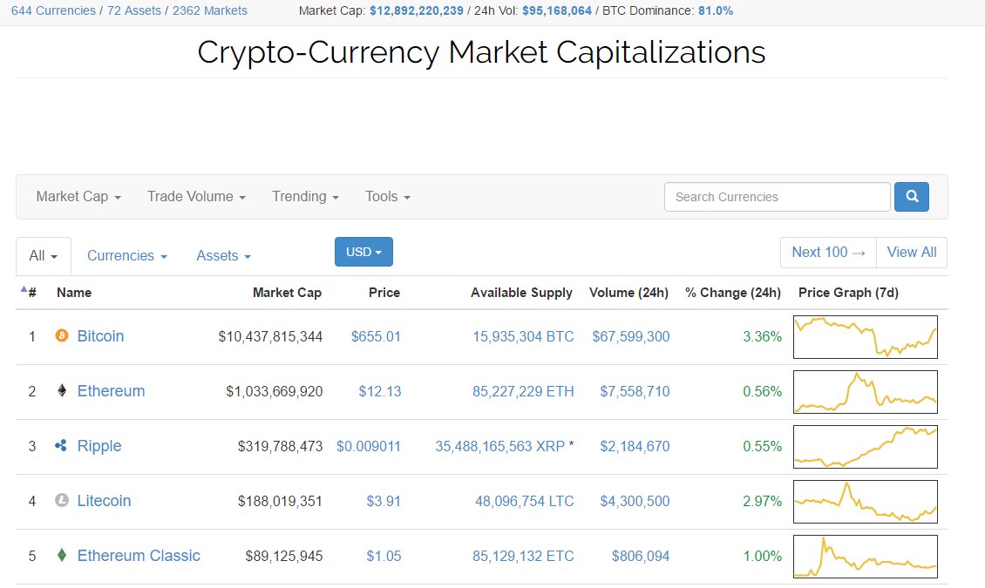Click the 2362 Markets link
985x588 pixels.
pyautogui.click(x=210, y=10)
